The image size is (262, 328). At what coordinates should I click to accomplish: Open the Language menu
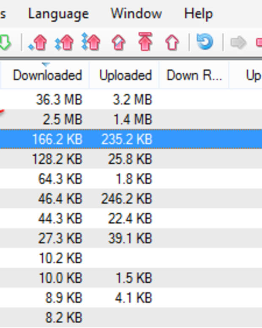[x=58, y=14]
